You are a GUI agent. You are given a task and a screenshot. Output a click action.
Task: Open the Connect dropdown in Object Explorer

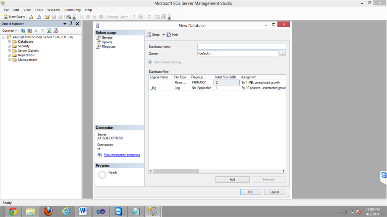(x=9, y=31)
